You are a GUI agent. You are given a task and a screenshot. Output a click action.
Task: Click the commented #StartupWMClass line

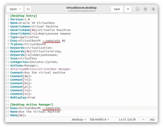(40, 69)
